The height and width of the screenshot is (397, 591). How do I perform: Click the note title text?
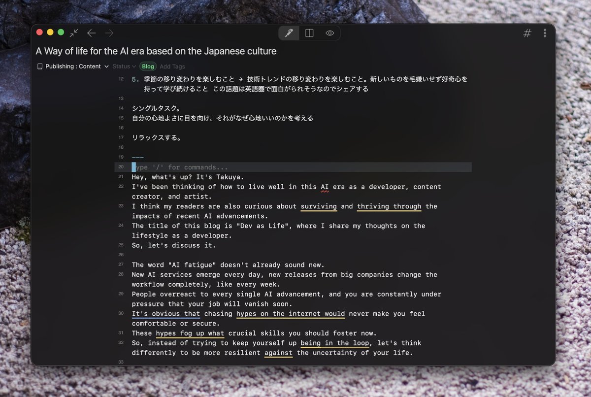tap(156, 51)
